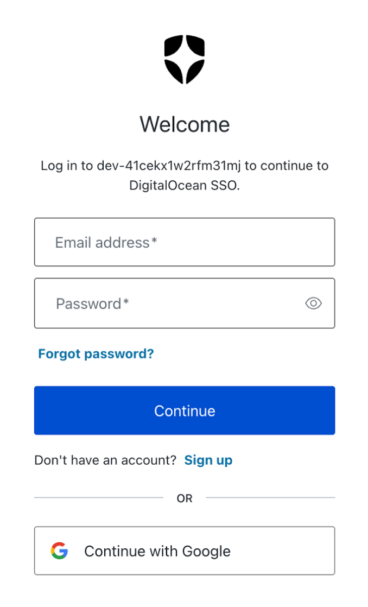Submit credentials via Continue
Viewport: 368px width, 607px height.
(x=185, y=410)
